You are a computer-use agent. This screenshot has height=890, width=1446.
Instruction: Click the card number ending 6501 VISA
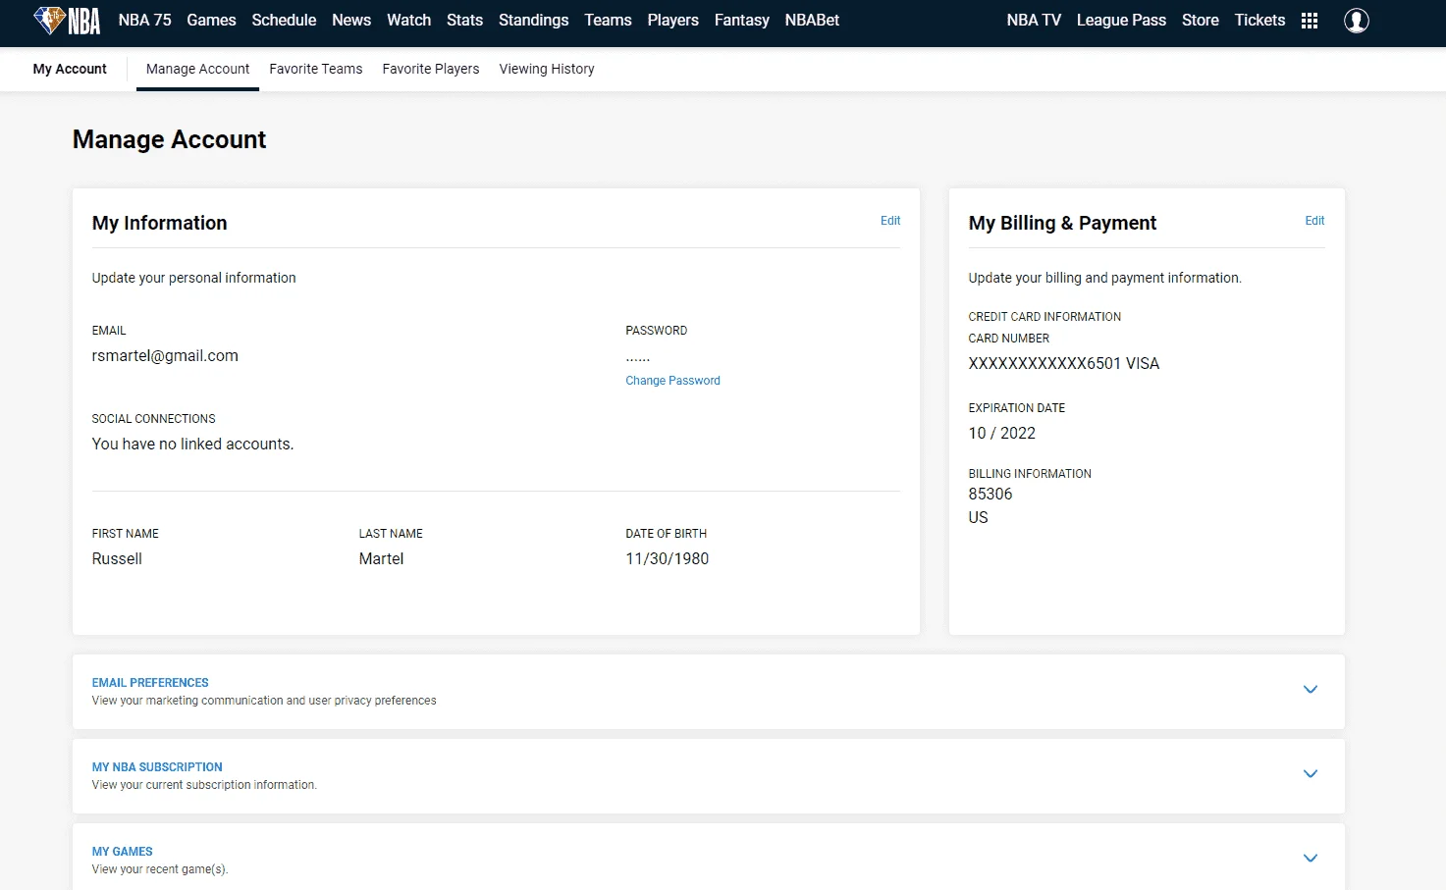(1064, 364)
